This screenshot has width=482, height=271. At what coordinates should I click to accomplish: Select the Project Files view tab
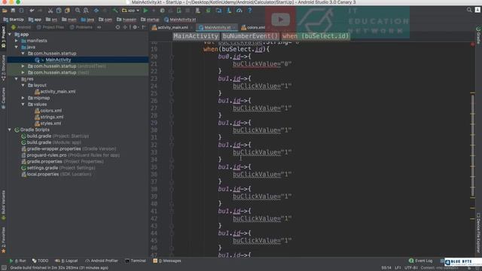click(50, 27)
